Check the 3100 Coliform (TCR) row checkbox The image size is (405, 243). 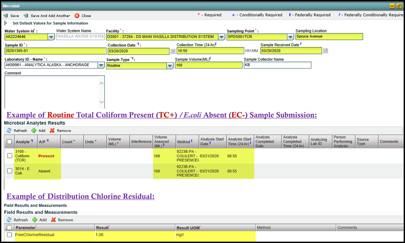click(x=10, y=156)
